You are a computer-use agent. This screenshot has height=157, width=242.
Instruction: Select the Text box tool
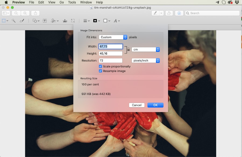45,21
